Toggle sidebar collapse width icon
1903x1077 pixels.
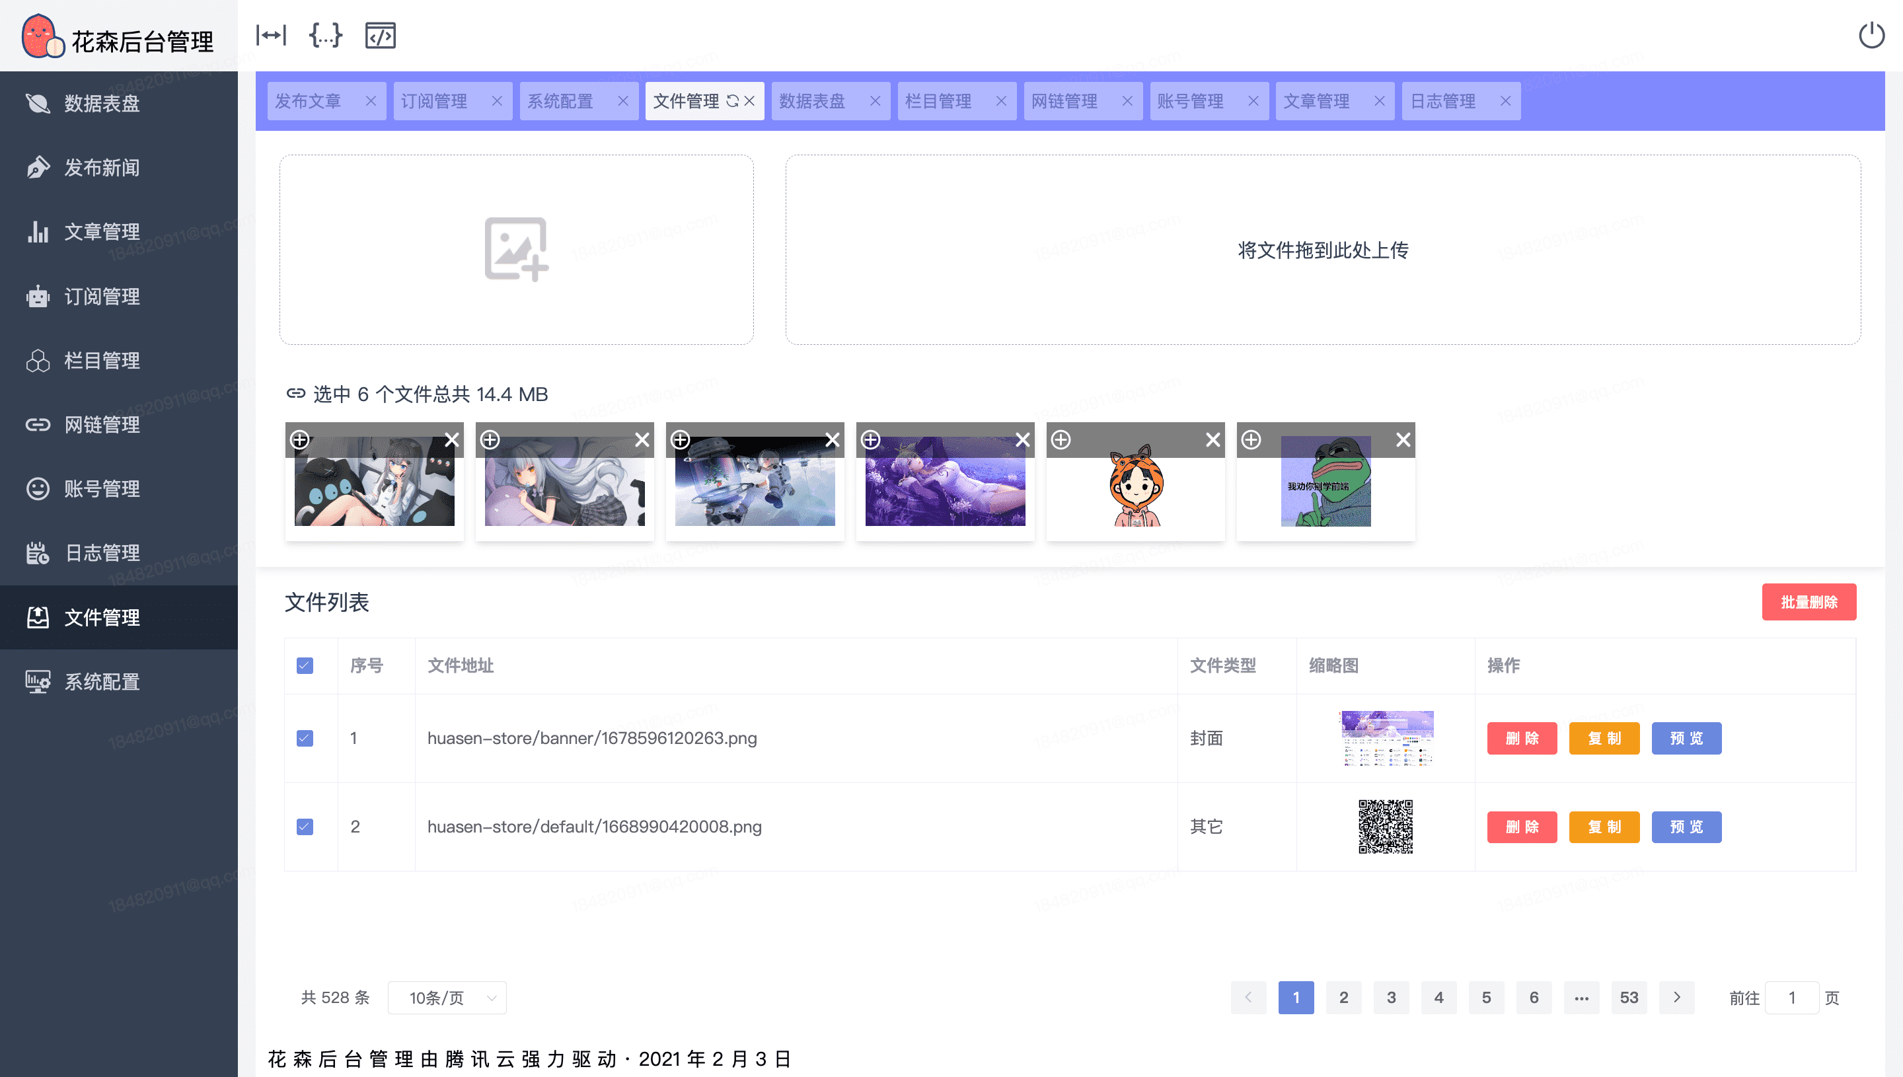(271, 35)
